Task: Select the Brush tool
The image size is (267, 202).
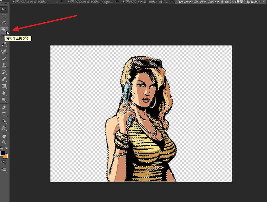Action: pyautogui.click(x=4, y=58)
